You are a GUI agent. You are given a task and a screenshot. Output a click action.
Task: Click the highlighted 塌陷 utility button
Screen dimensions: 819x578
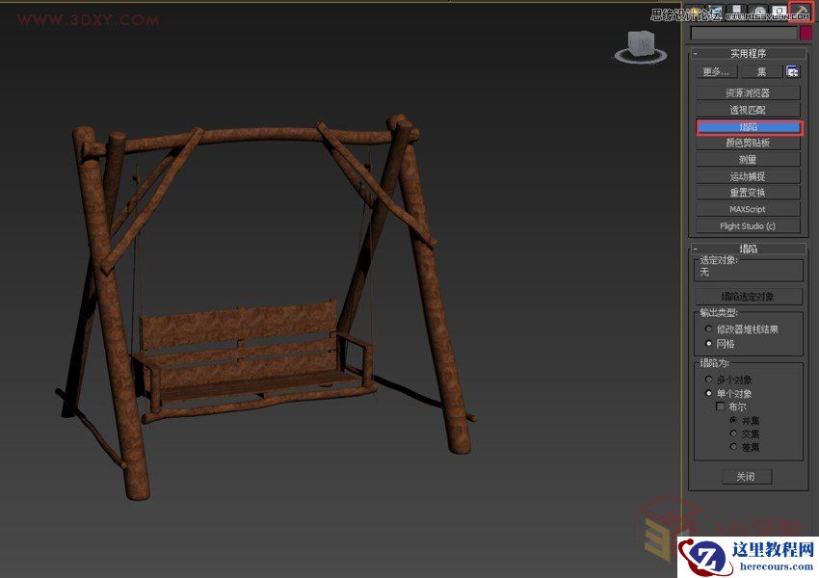(749, 127)
